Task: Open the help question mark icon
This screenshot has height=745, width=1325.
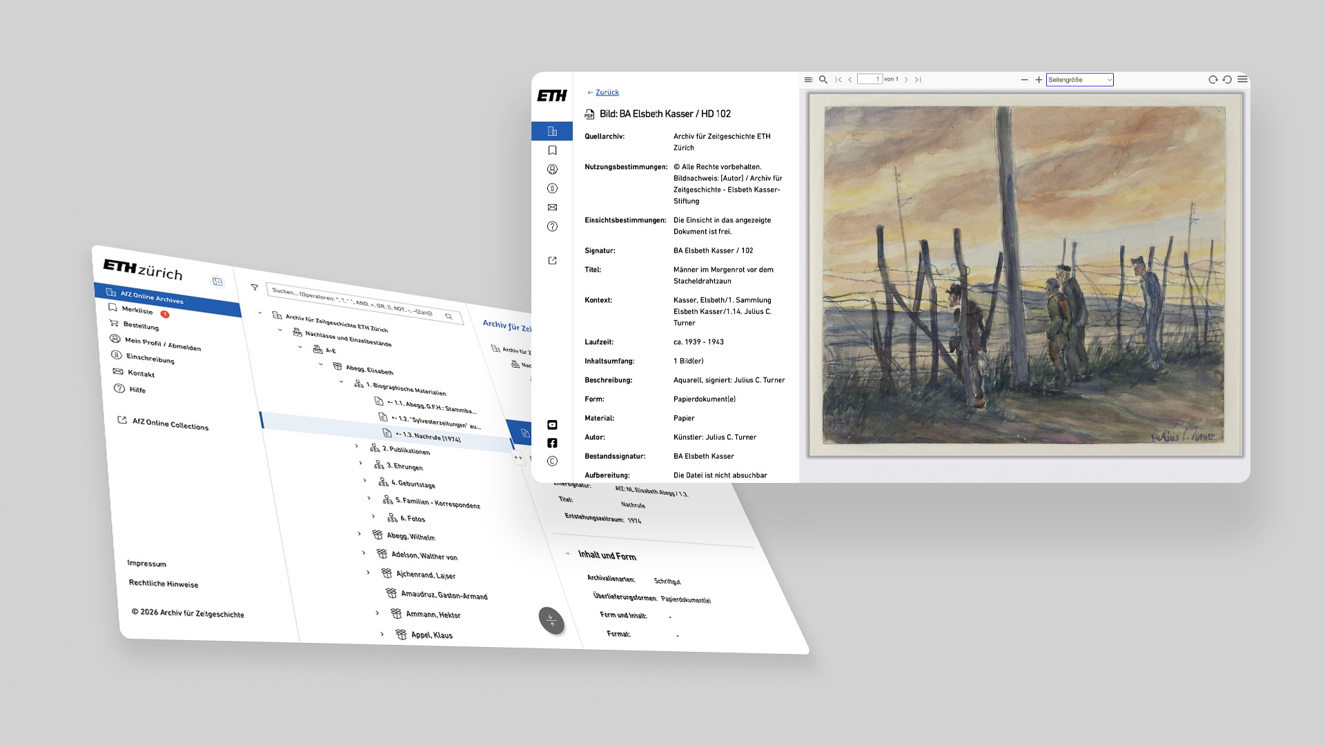Action: (552, 226)
